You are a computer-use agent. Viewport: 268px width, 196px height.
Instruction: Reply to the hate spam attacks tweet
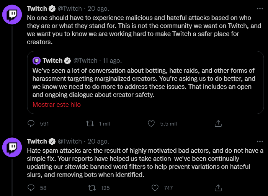click(32, 188)
